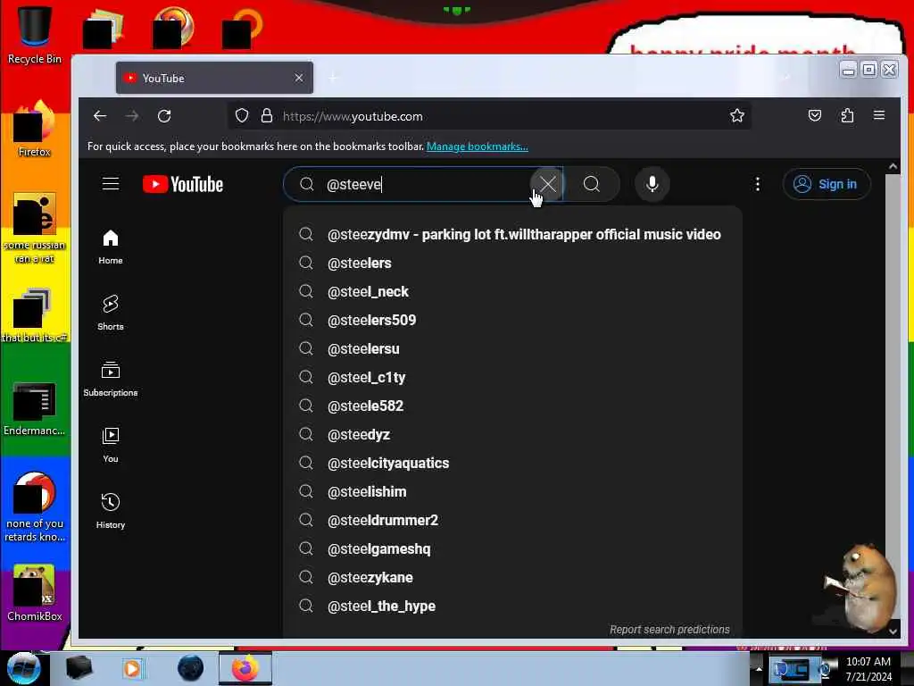Close the YouTube tab
Viewport: 914px width, 686px height.
[x=299, y=78]
